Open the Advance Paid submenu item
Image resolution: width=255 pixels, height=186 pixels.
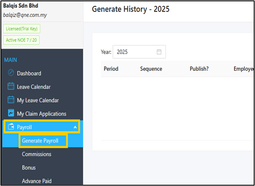(37, 181)
